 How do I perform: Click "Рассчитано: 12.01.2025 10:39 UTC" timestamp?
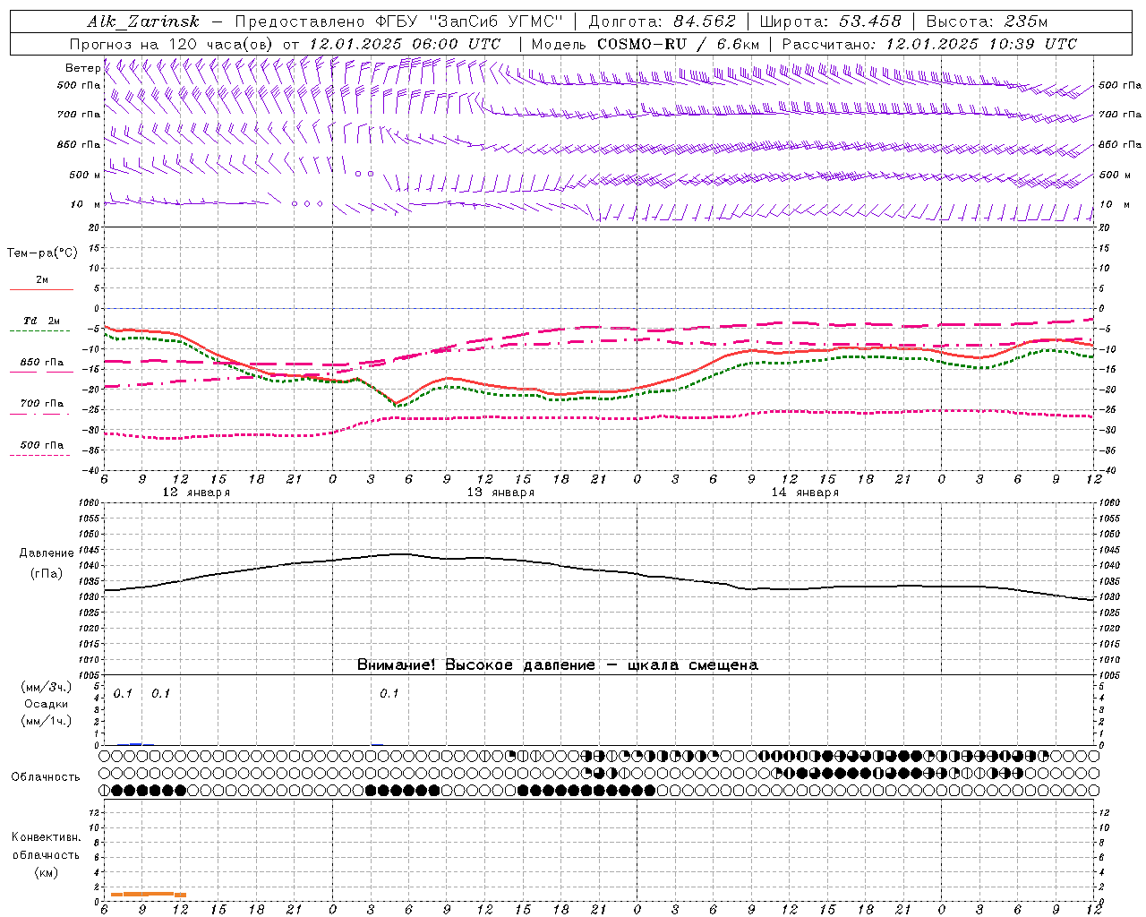929,44
